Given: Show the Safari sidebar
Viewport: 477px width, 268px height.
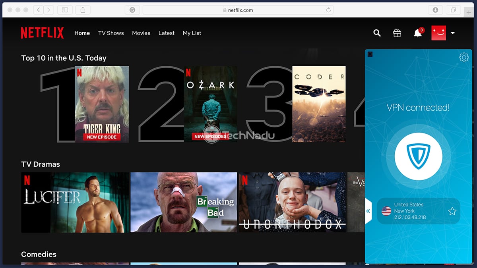Looking at the screenshot, I should [x=65, y=10].
